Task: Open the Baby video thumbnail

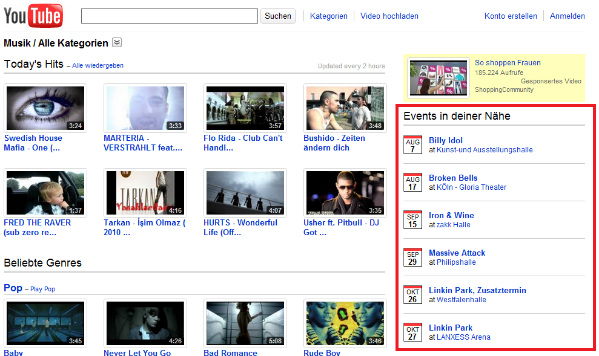Action: pyautogui.click(x=45, y=323)
